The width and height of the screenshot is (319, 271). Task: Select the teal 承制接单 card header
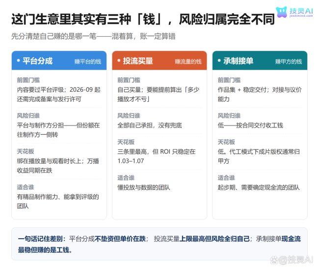[x=260, y=61]
